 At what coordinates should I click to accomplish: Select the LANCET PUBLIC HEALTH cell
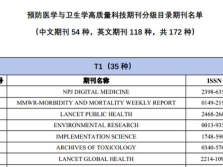(x=96, y=114)
